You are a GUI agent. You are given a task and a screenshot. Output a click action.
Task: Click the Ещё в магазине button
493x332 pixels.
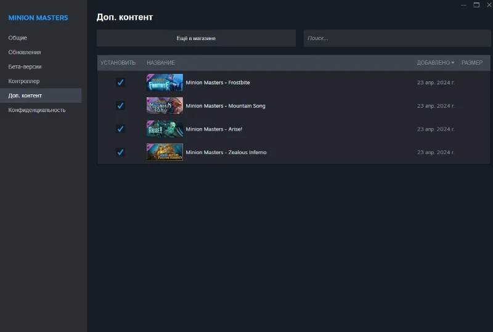[x=196, y=38]
